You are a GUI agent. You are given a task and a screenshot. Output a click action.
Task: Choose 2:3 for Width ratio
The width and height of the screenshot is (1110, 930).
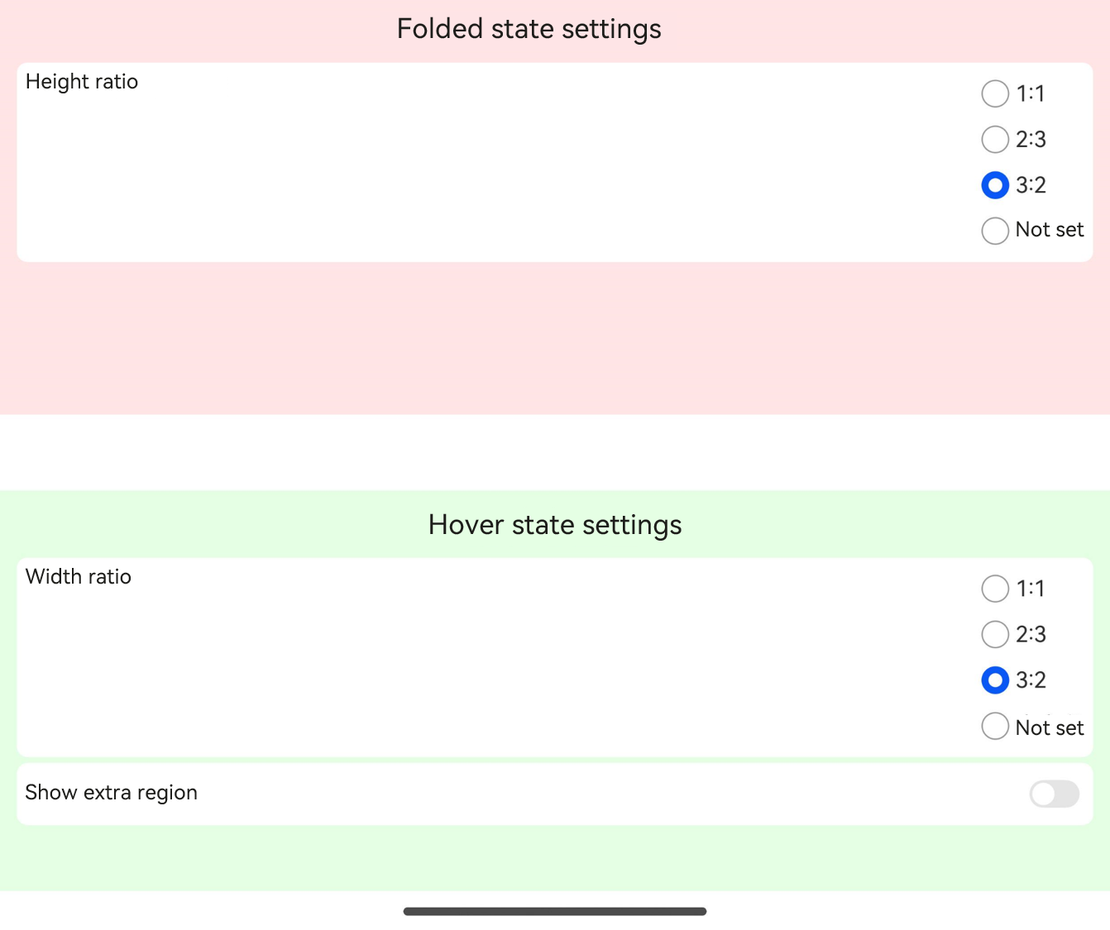click(x=995, y=634)
